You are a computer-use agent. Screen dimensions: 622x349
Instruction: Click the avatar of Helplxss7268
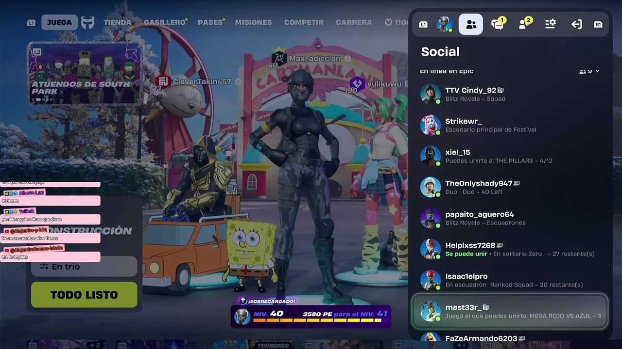pyautogui.click(x=431, y=249)
